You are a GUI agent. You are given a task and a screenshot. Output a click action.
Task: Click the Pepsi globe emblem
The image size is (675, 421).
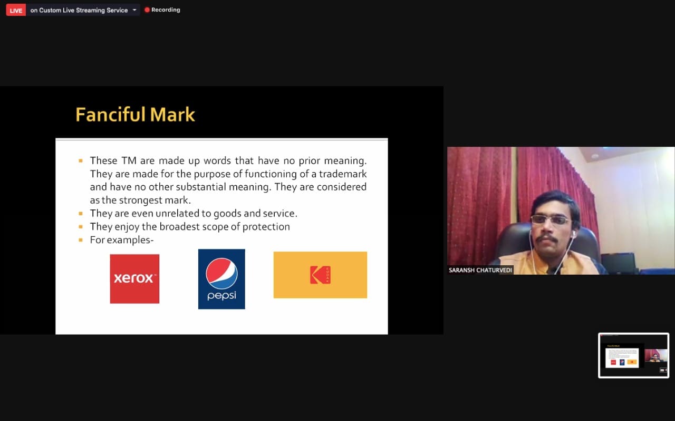pyautogui.click(x=221, y=274)
